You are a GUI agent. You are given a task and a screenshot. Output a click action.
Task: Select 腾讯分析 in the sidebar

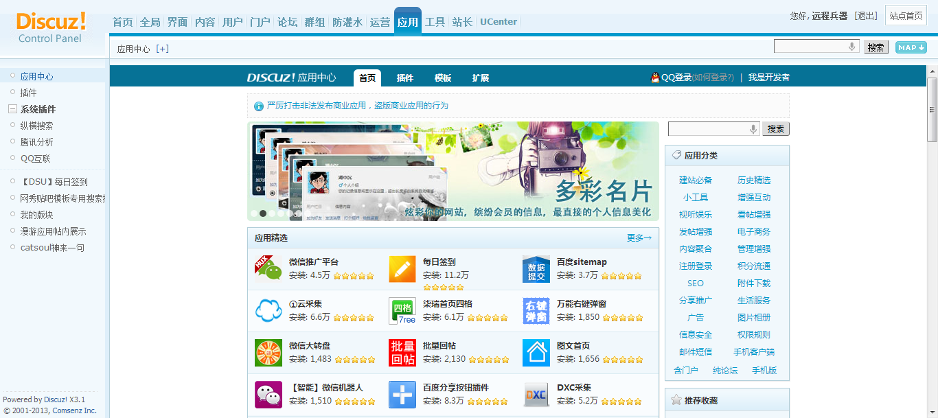point(36,142)
